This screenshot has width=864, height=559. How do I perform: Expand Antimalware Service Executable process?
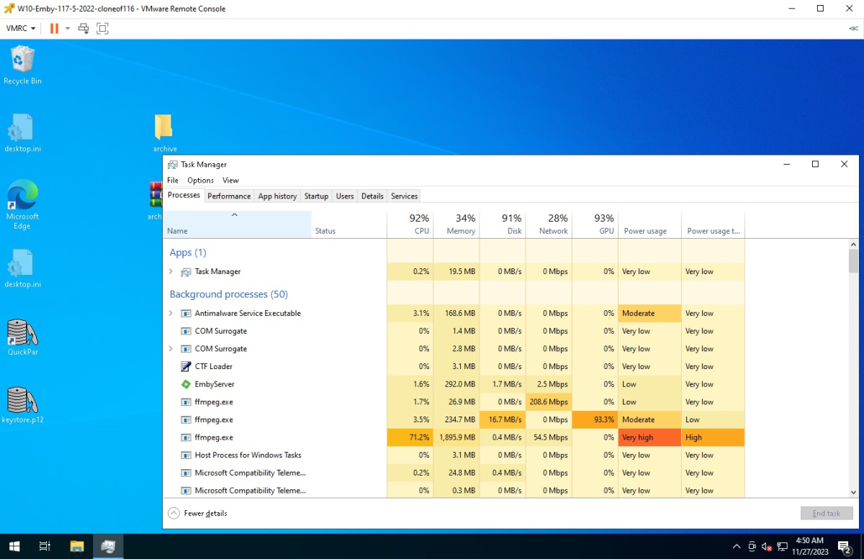171,314
